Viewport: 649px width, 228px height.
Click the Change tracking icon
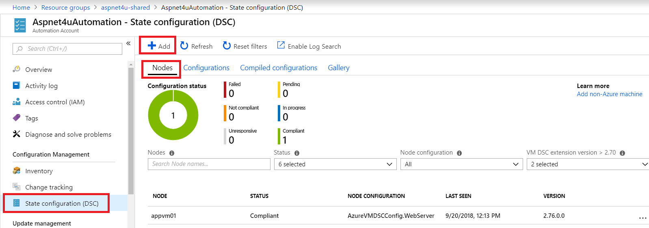click(x=17, y=187)
